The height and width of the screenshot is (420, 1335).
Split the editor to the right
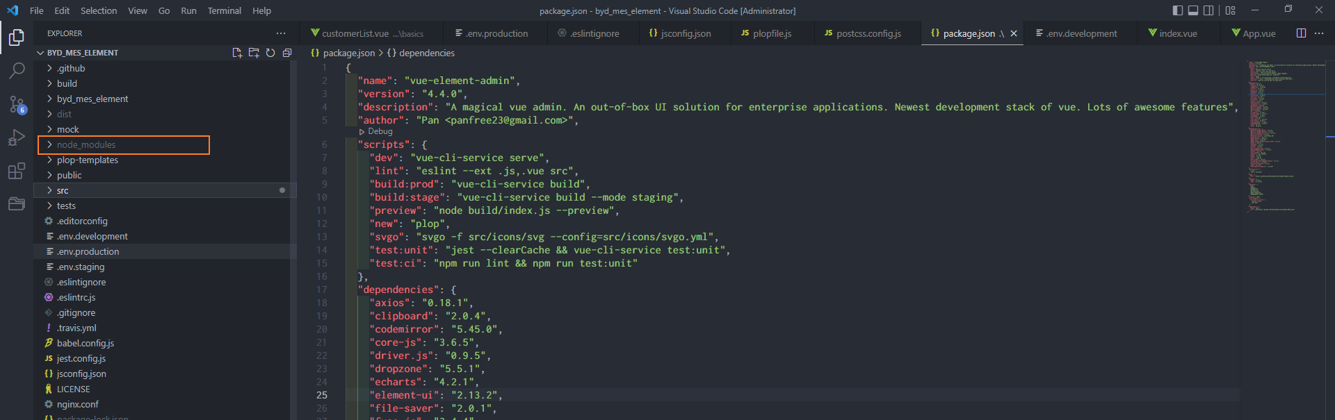tap(1301, 33)
